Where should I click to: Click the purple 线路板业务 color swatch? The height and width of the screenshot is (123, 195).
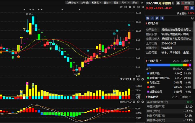pyautogui.click(x=148, y=92)
